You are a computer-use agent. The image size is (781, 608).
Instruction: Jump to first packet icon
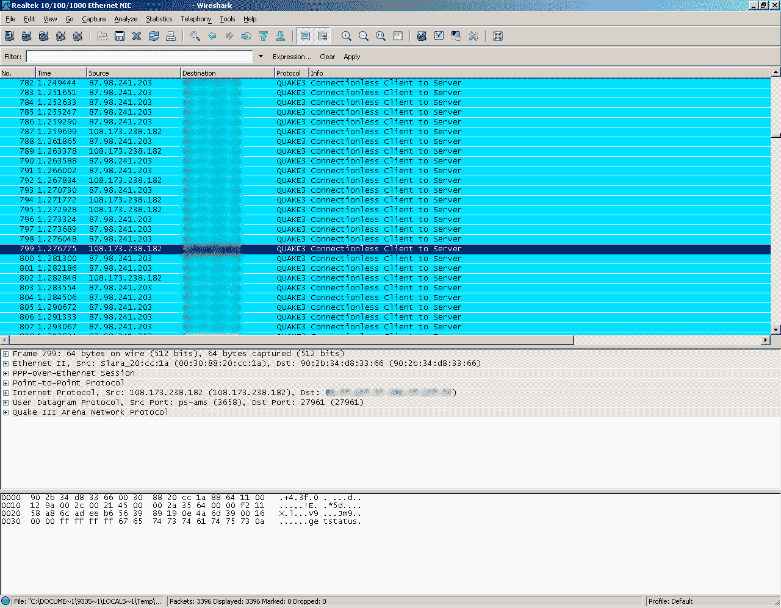pyautogui.click(x=264, y=37)
